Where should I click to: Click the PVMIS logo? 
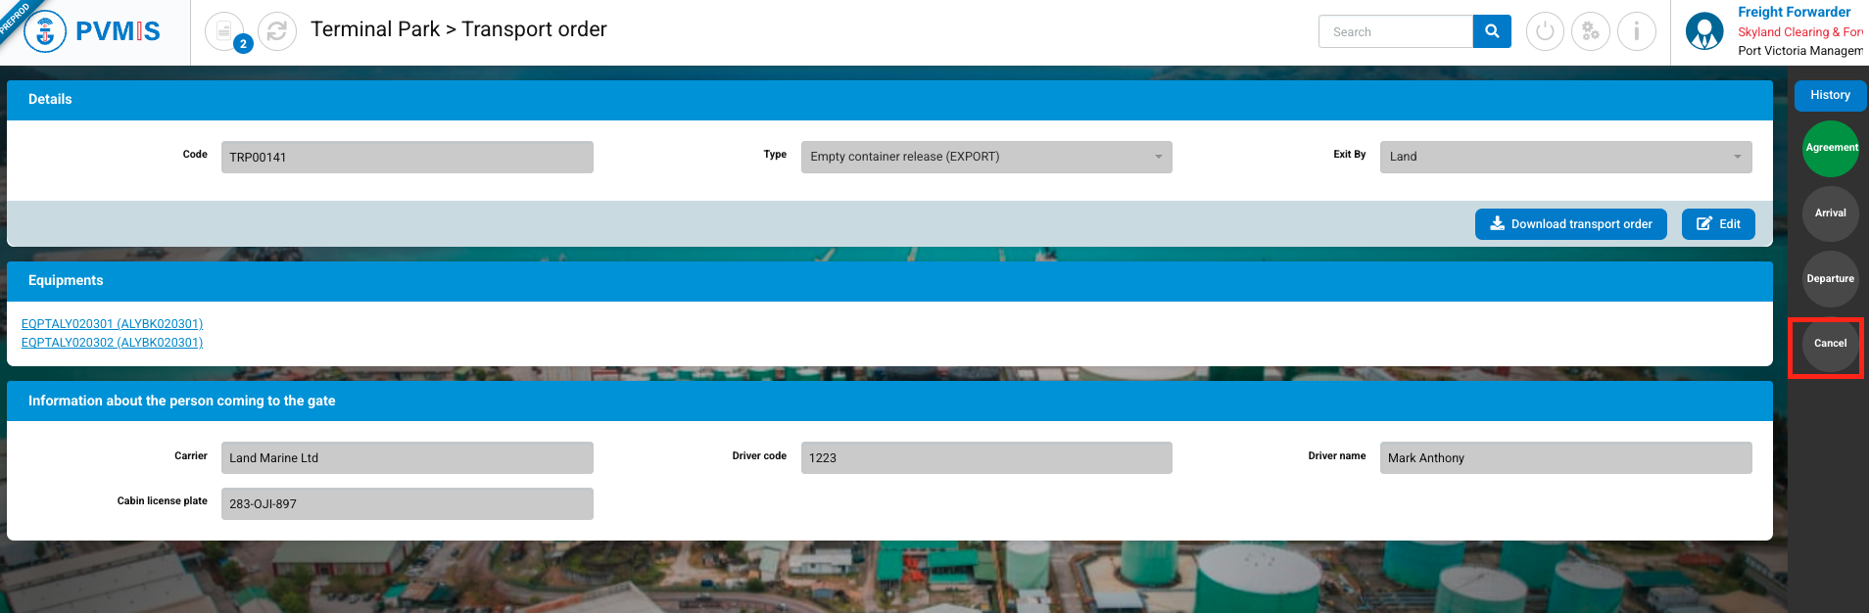pos(93,31)
